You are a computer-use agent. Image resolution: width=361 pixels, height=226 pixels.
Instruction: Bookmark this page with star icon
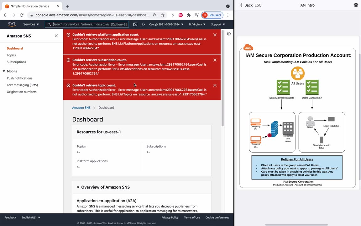click(163, 15)
